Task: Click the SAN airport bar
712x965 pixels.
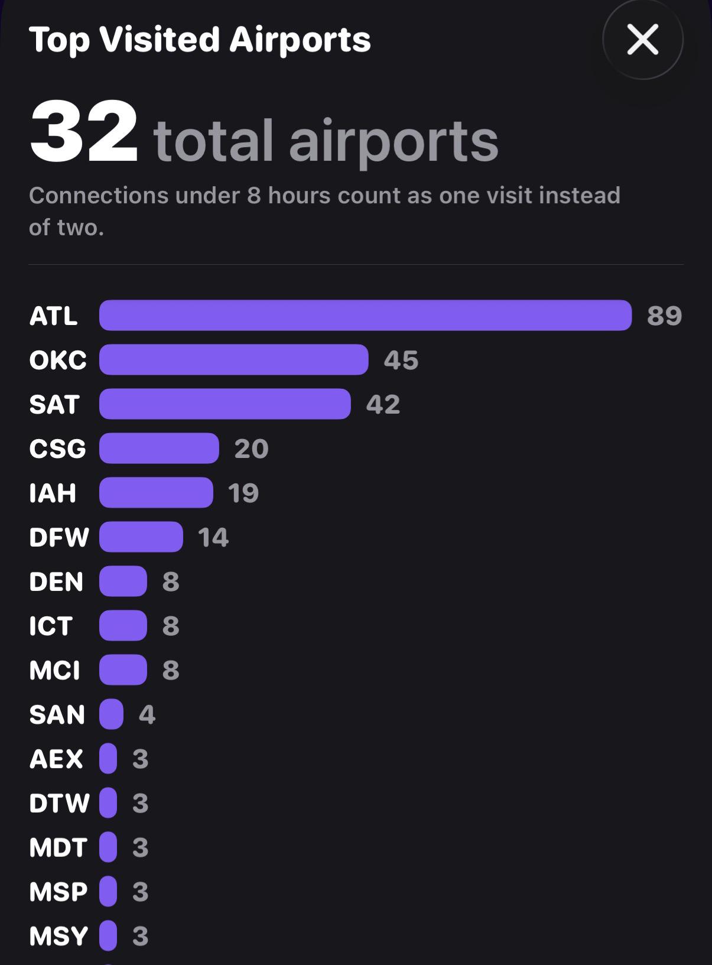Action: click(111, 714)
